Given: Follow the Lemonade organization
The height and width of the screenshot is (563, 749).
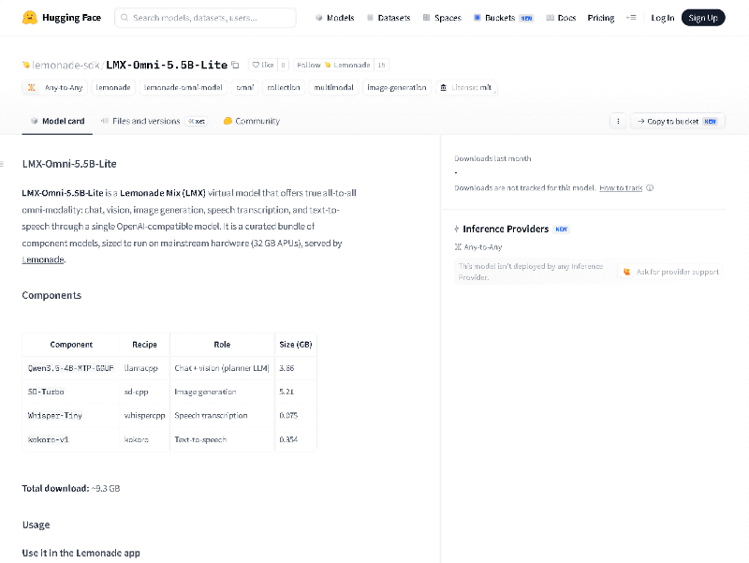Looking at the screenshot, I should click(333, 65).
